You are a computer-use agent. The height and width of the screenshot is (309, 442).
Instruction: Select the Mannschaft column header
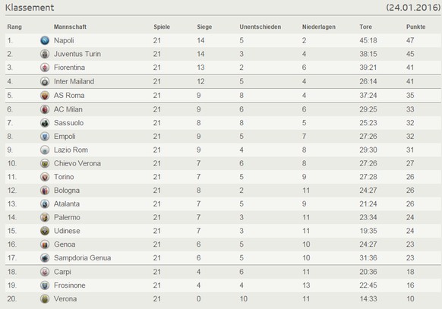point(70,27)
